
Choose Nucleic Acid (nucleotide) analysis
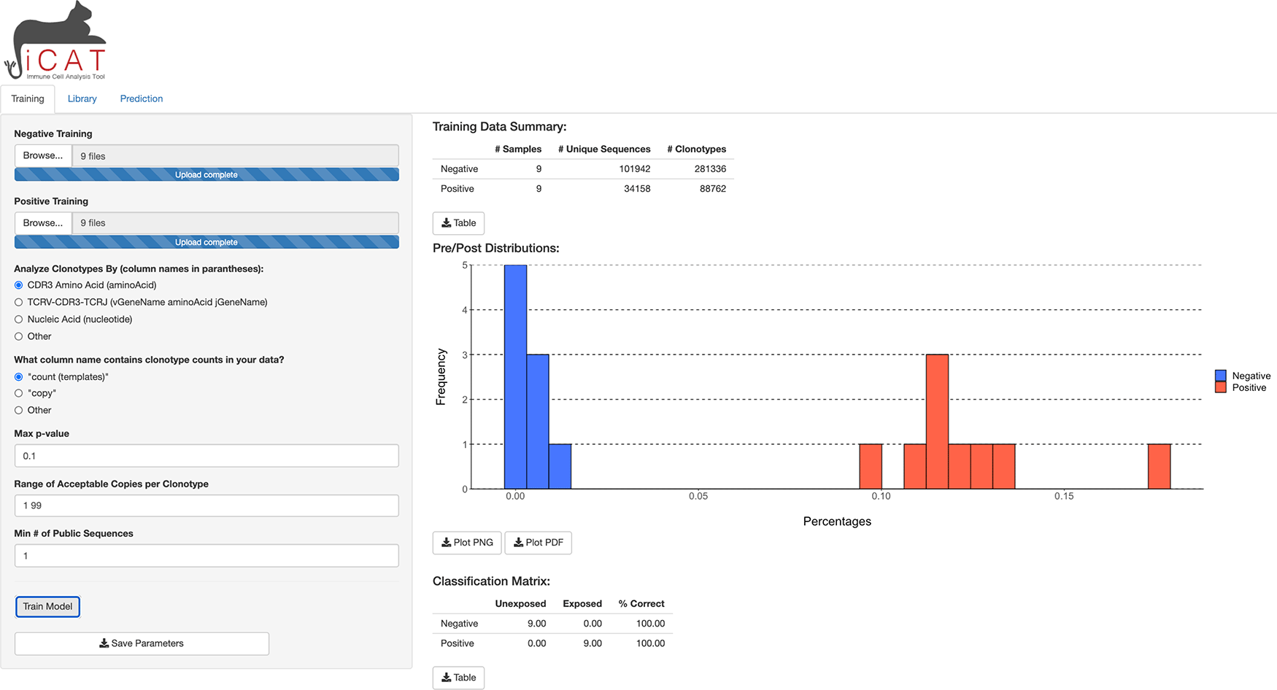click(x=19, y=319)
